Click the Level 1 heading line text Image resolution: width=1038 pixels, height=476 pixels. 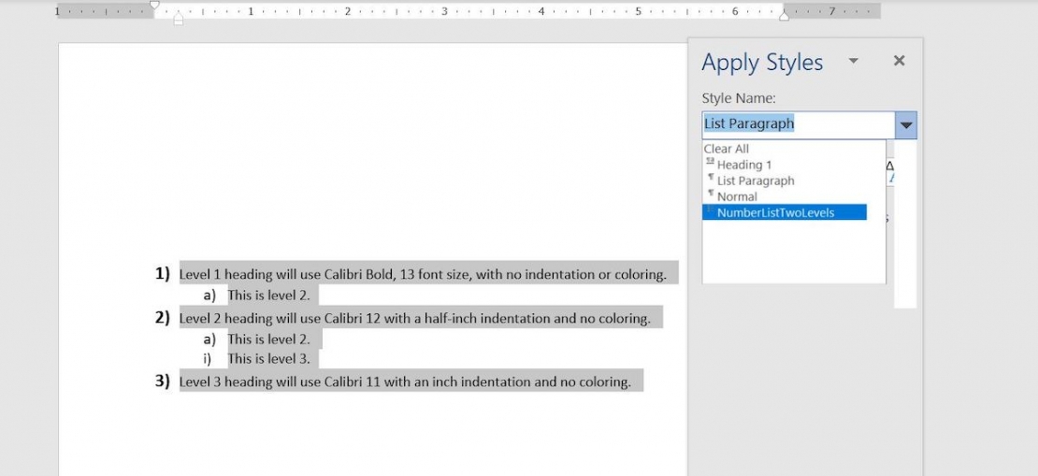[423, 274]
